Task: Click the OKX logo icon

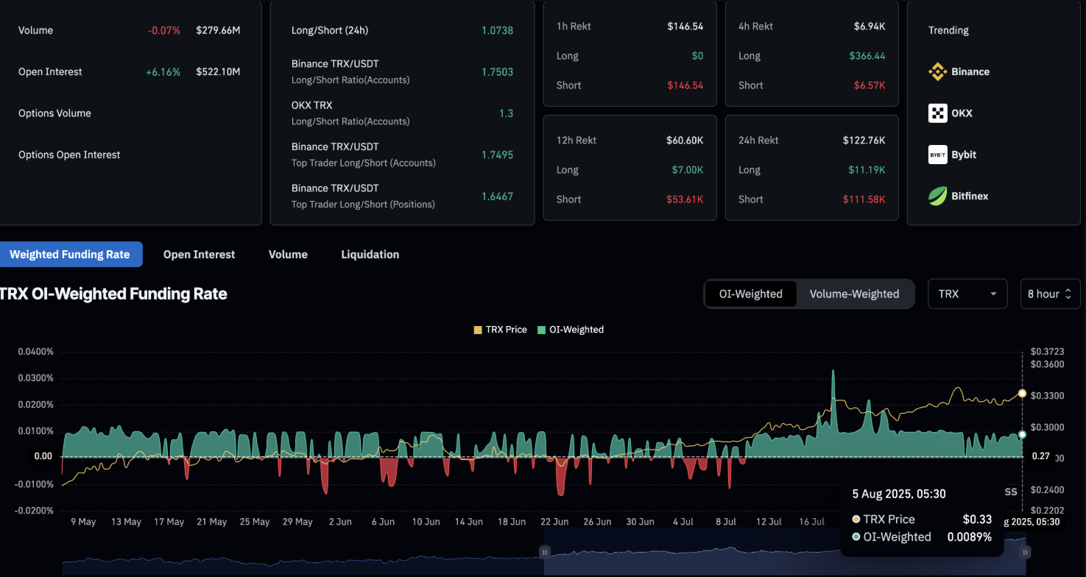Action: (x=937, y=113)
